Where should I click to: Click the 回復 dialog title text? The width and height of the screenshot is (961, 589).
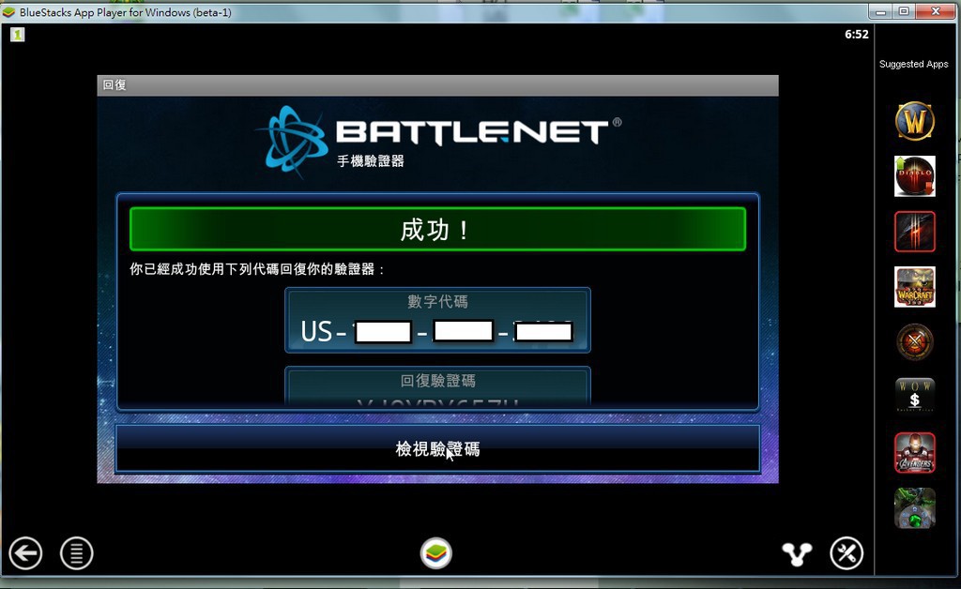pos(114,85)
